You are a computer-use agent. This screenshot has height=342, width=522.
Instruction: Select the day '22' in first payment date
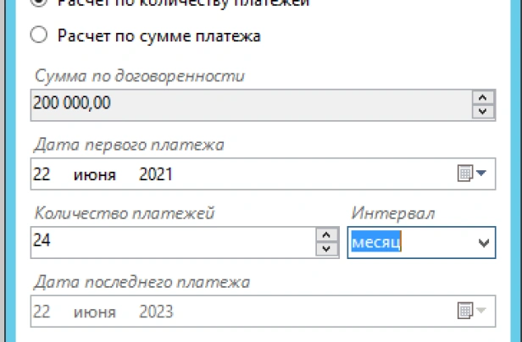coord(42,174)
